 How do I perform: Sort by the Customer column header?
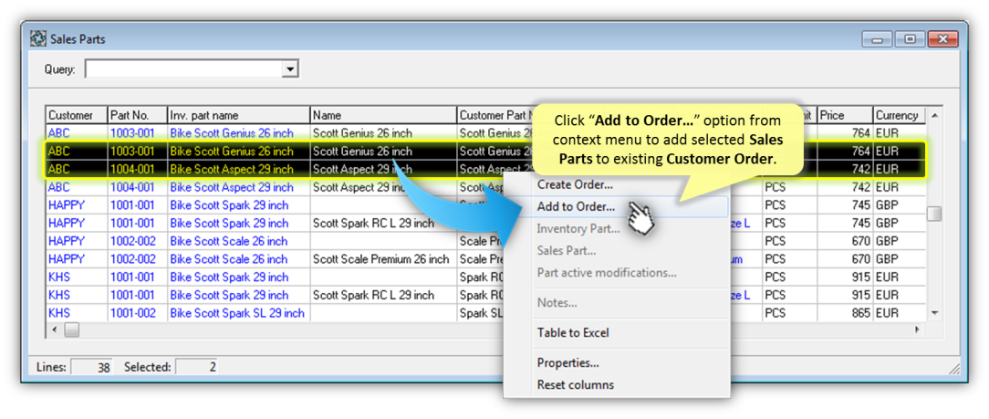click(x=77, y=116)
